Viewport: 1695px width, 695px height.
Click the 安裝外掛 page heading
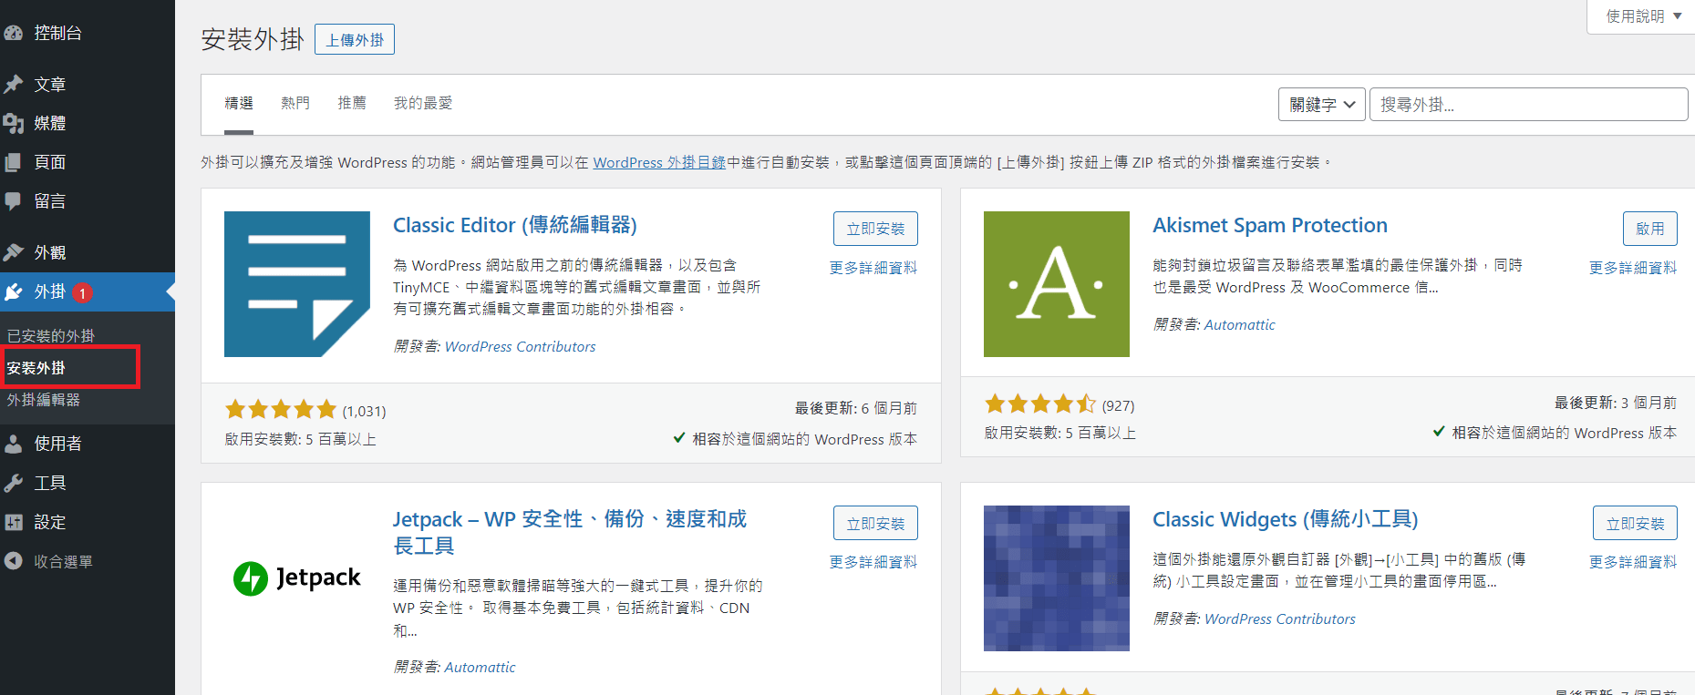point(253,39)
